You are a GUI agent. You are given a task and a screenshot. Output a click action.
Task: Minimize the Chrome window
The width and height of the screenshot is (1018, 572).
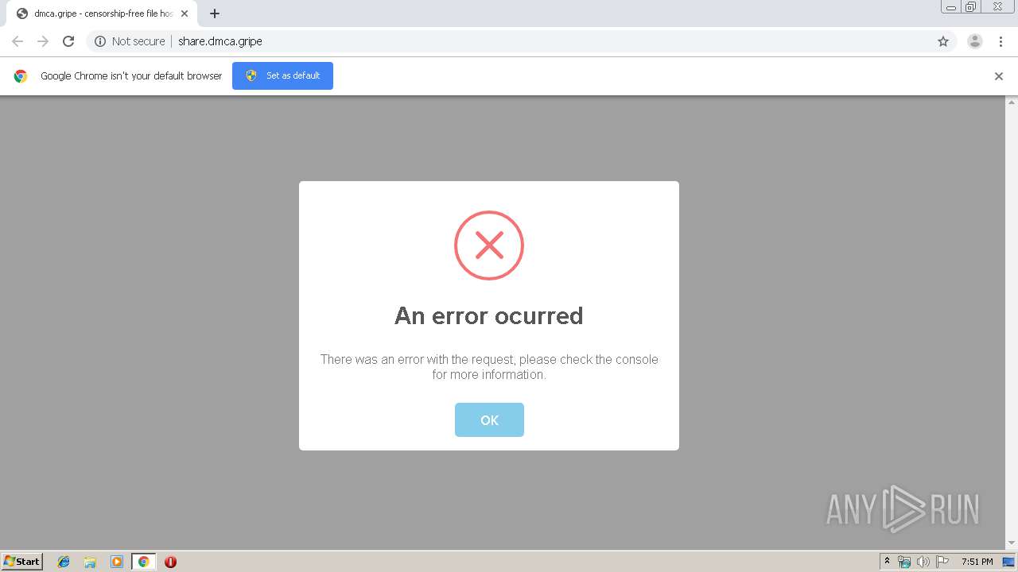click(x=951, y=7)
